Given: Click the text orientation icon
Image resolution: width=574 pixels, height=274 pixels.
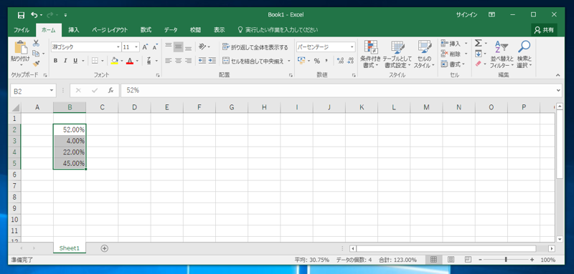Looking at the screenshot, I should coord(202,47).
